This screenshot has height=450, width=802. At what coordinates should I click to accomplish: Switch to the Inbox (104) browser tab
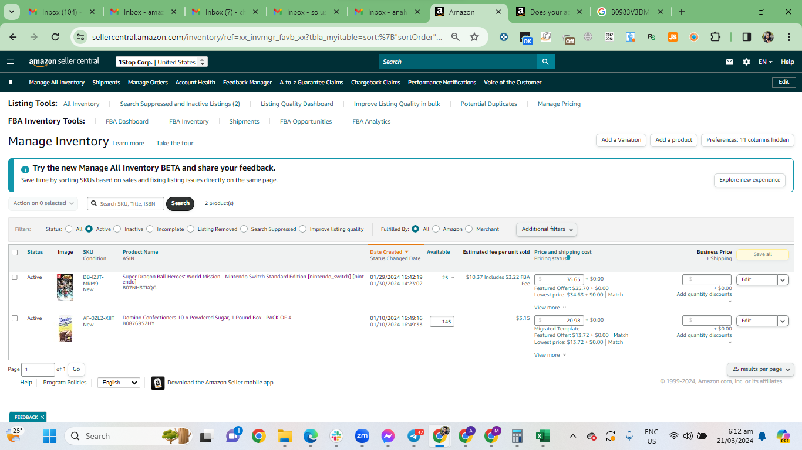(x=60, y=12)
